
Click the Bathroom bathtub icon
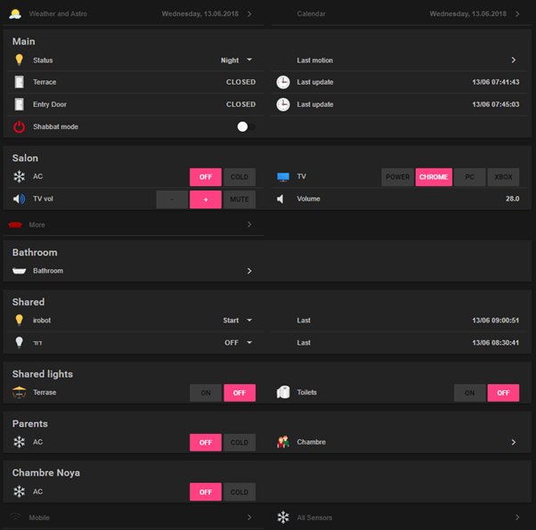tap(20, 271)
